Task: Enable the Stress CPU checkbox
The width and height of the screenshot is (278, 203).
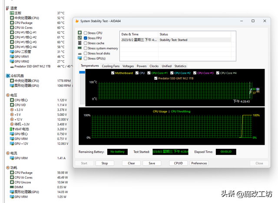Action: tap(86, 33)
